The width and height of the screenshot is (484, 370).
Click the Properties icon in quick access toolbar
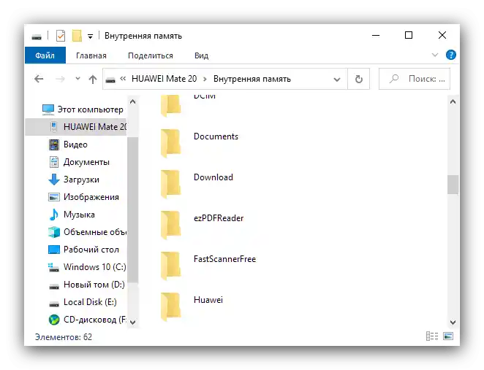tap(61, 36)
